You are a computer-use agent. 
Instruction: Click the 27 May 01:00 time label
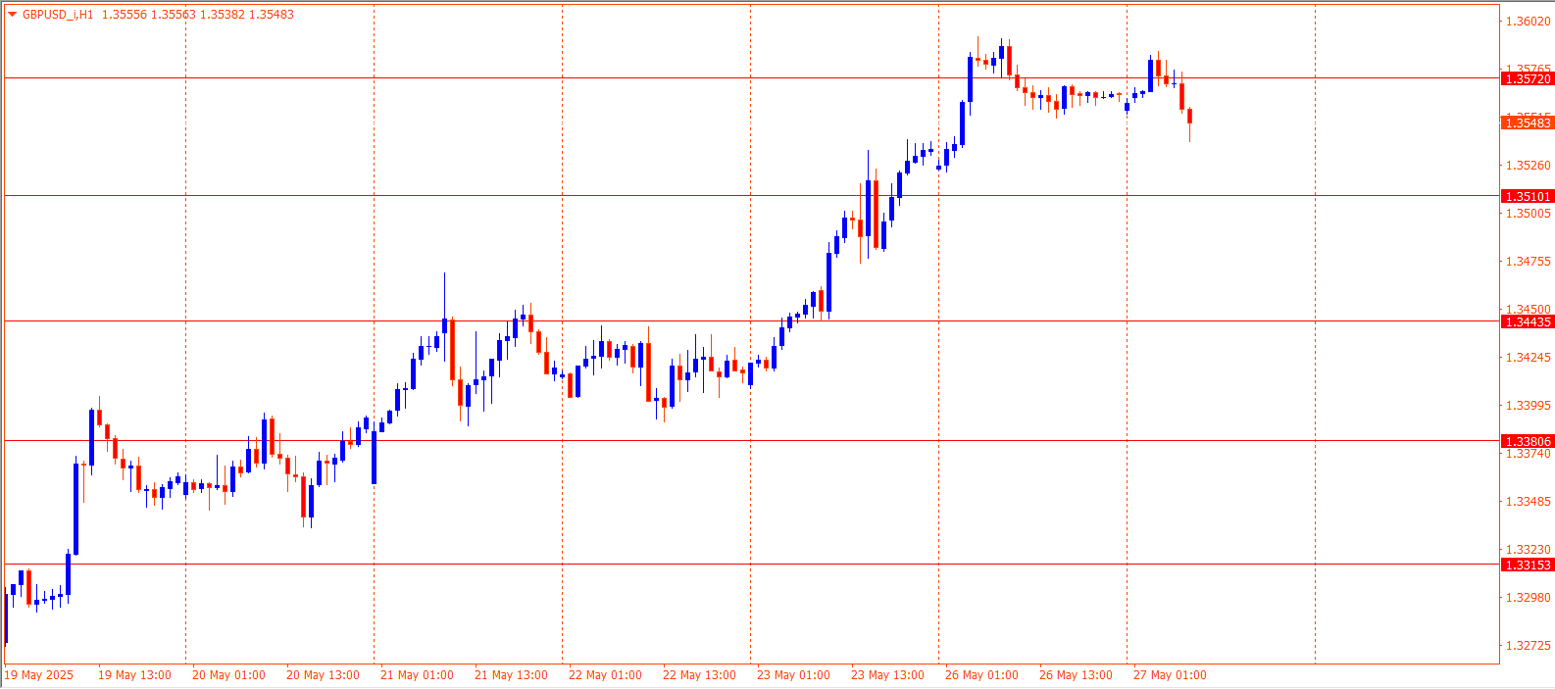pos(1170,675)
